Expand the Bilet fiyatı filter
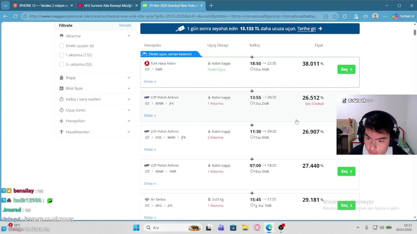Screen dimensions: 417x234 (x=129, y=88)
